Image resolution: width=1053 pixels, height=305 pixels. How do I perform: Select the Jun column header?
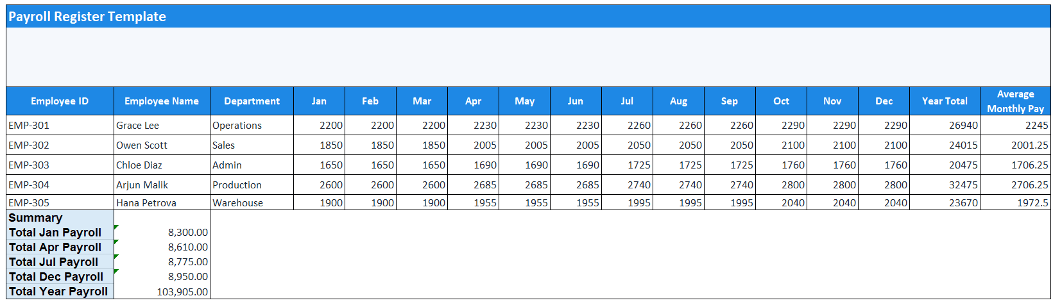[x=576, y=101]
